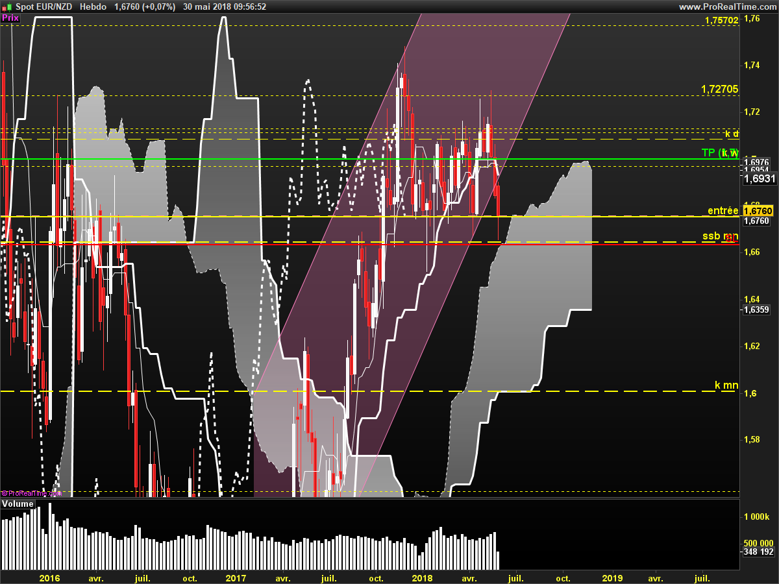This screenshot has width=779, height=584.
Task: Click the 1,62 price axis tick
Action: tap(752, 346)
